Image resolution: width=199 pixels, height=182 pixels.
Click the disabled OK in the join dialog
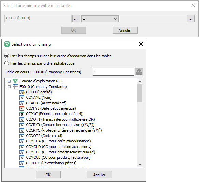pos(74,30)
